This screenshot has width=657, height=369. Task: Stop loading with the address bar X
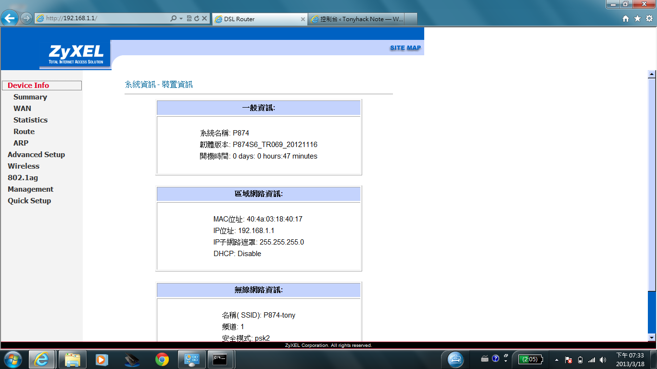[x=204, y=18]
